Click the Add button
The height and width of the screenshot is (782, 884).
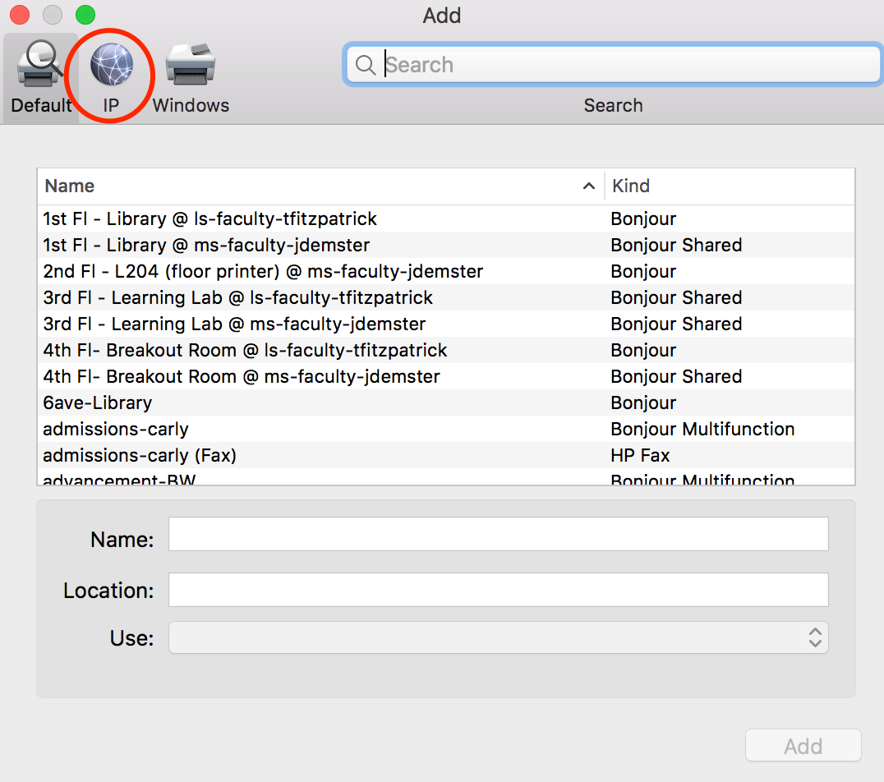[802, 746]
